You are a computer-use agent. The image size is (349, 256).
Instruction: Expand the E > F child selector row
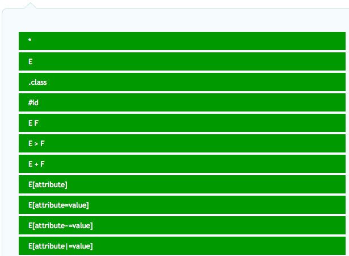[182, 143]
